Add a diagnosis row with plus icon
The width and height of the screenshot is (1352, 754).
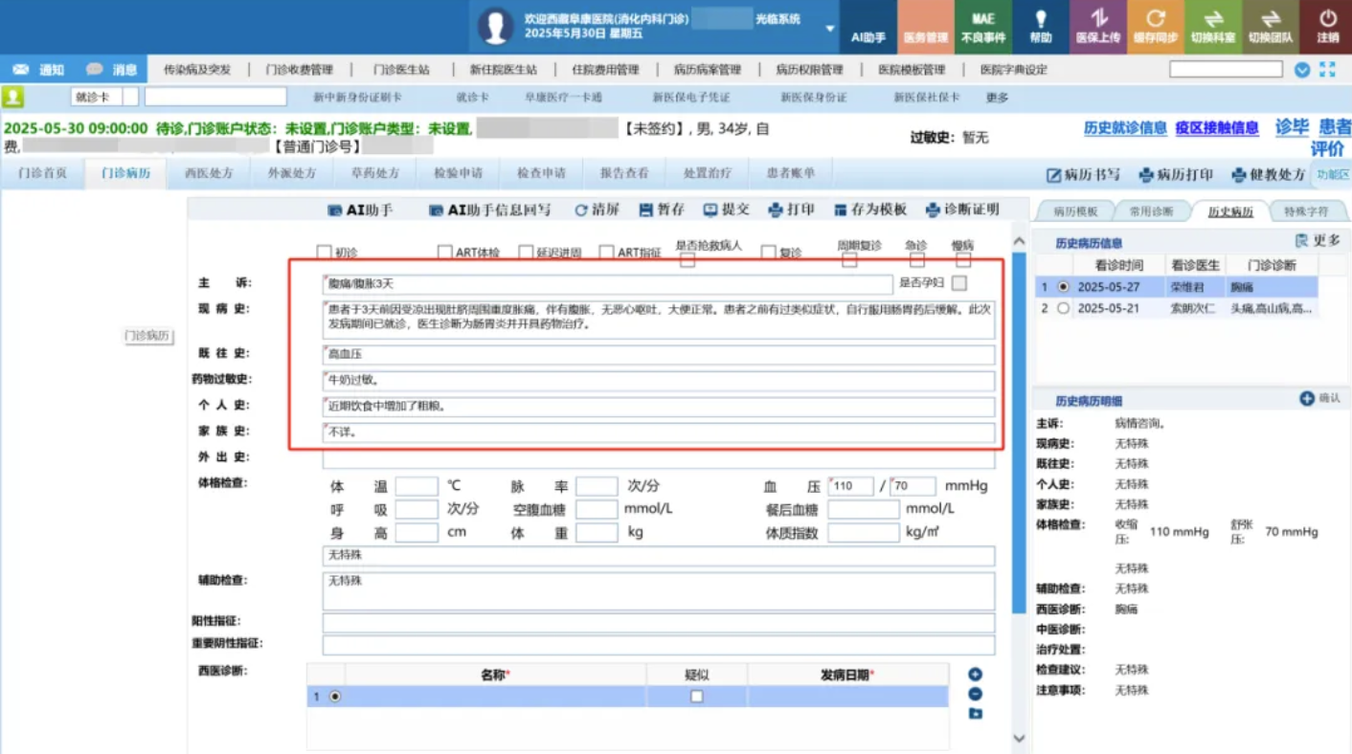click(975, 675)
